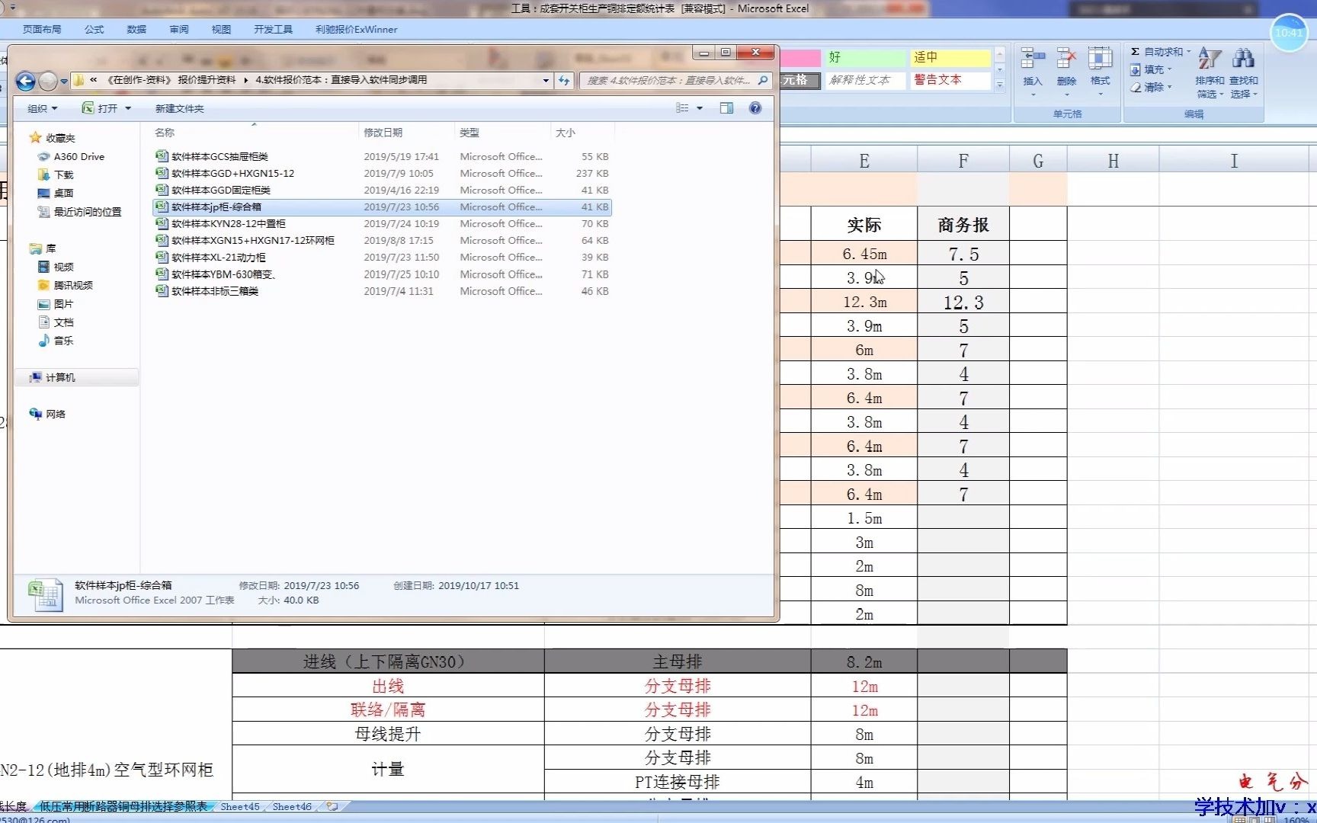Click the Excel Format cells icon
1317x823 pixels.
(x=1100, y=58)
